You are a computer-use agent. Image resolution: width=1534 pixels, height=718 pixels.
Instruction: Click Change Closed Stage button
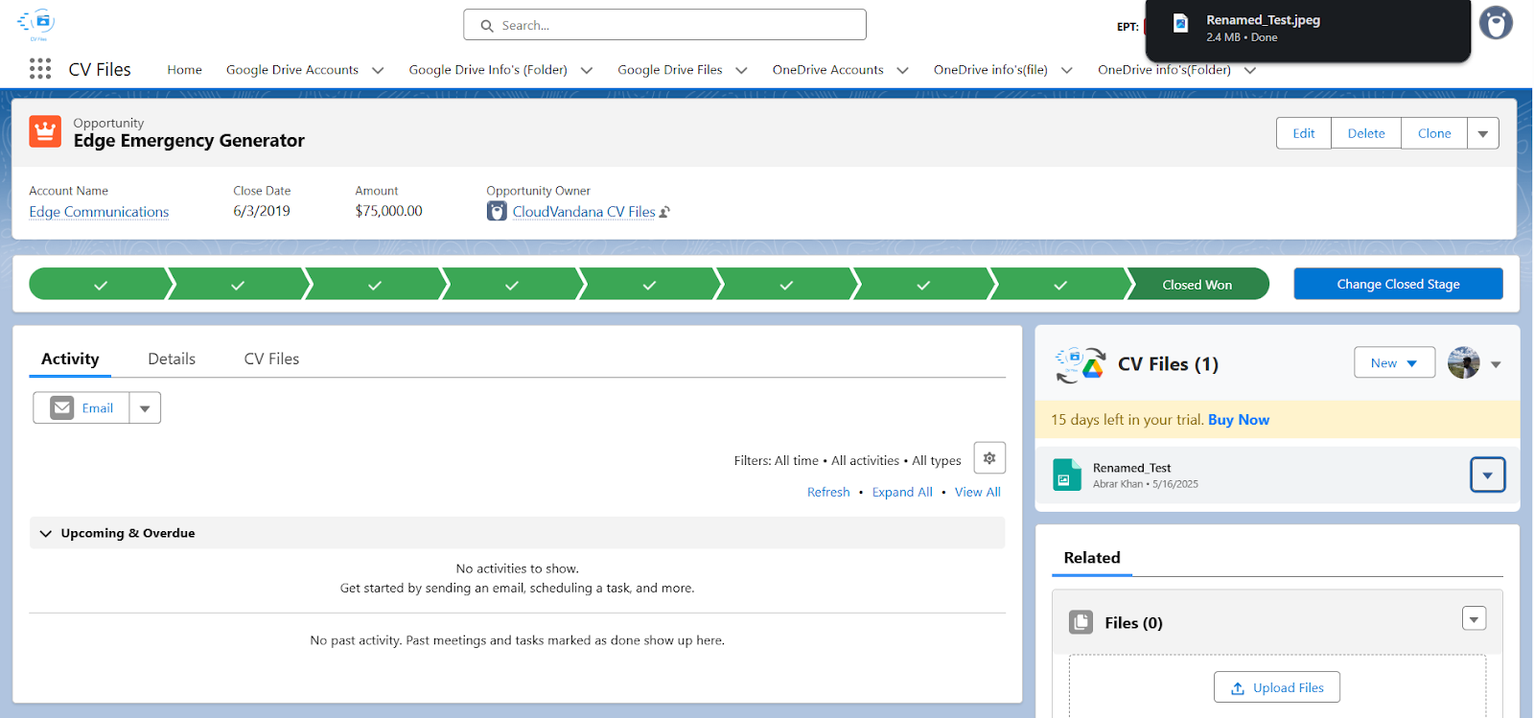1398,284
